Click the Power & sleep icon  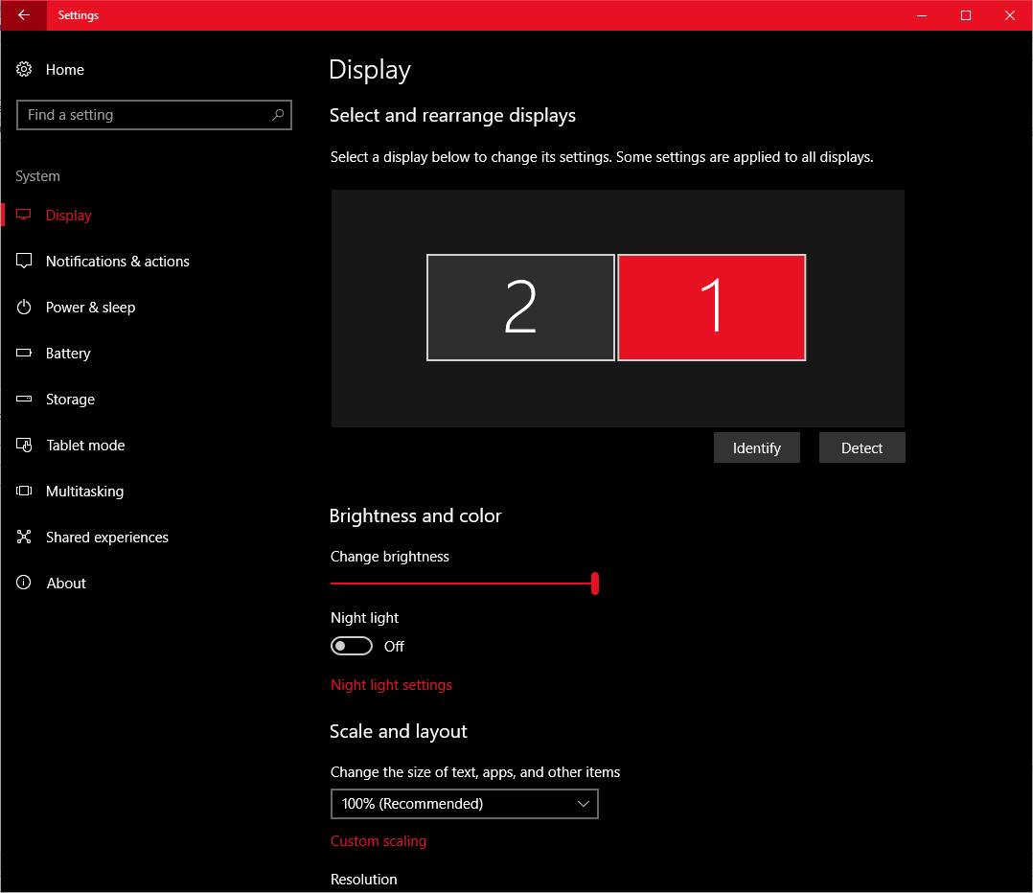point(25,308)
